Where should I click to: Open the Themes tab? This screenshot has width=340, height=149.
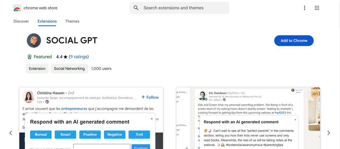[x=72, y=21]
